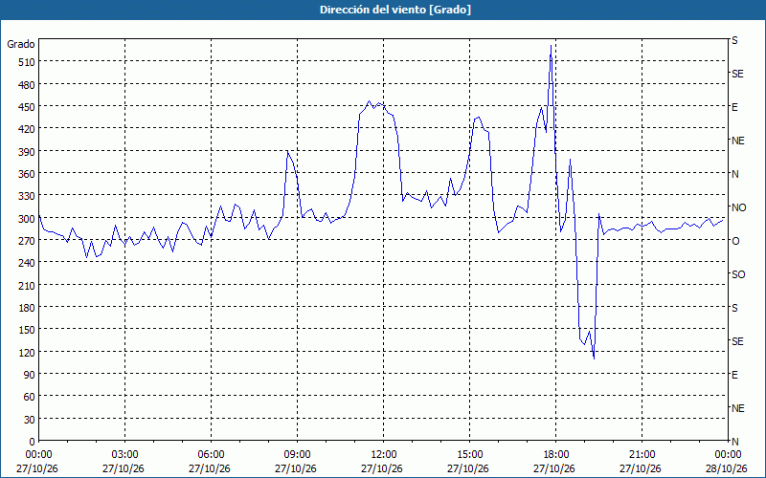Click the 270 degree axis label
Image resolution: width=766 pixels, height=478 pixels.
click(x=27, y=241)
